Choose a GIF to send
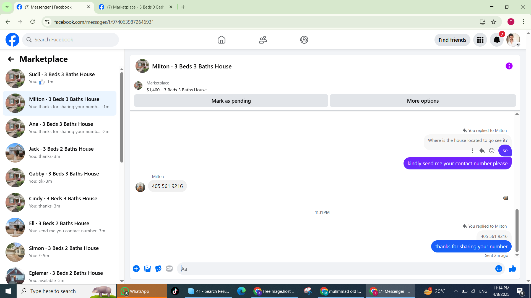This screenshot has height=298, width=531. (169, 269)
